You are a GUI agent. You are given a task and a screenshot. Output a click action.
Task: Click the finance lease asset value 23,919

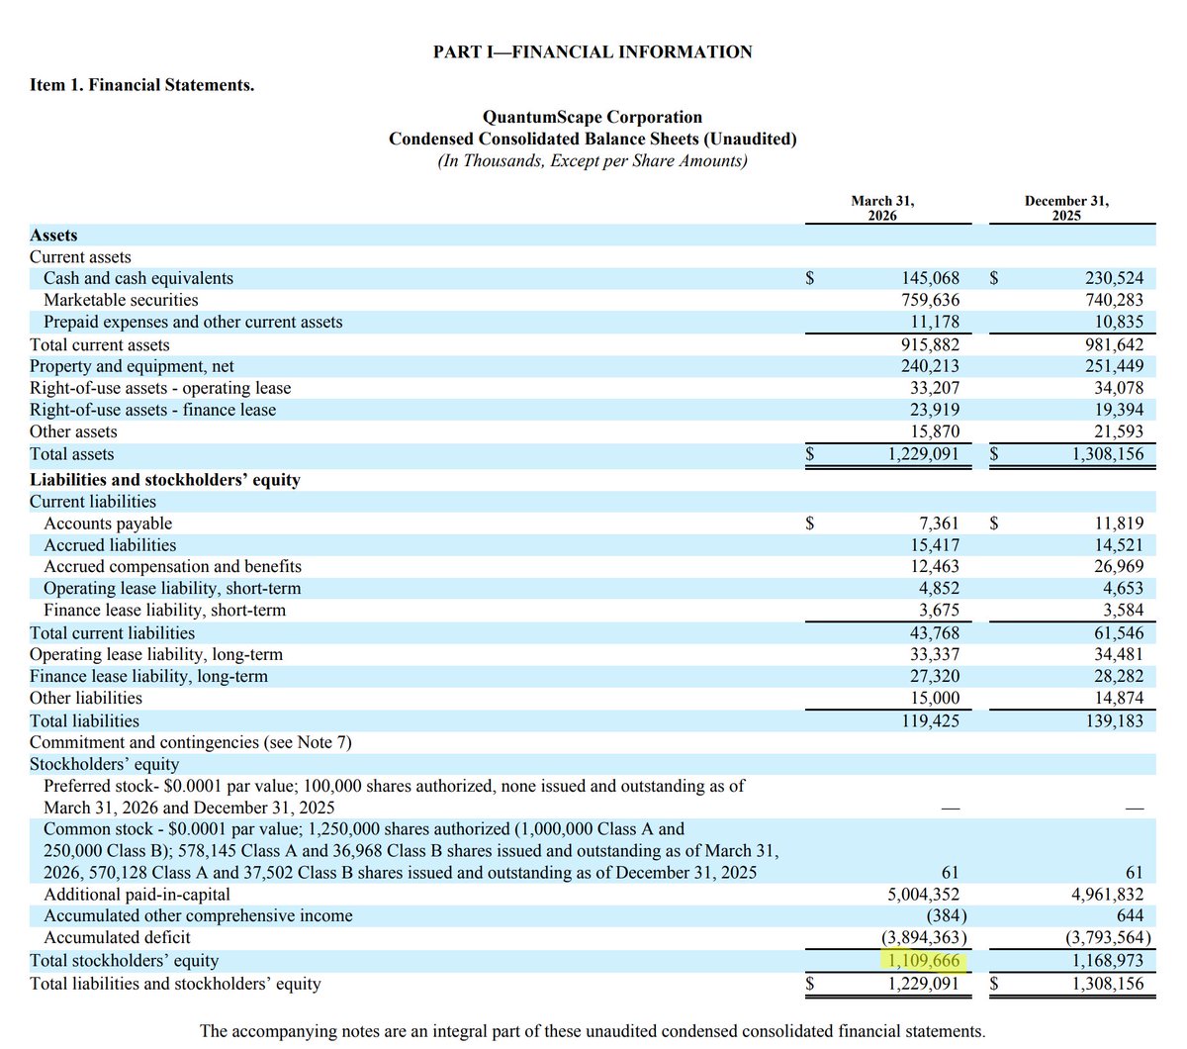click(x=934, y=410)
